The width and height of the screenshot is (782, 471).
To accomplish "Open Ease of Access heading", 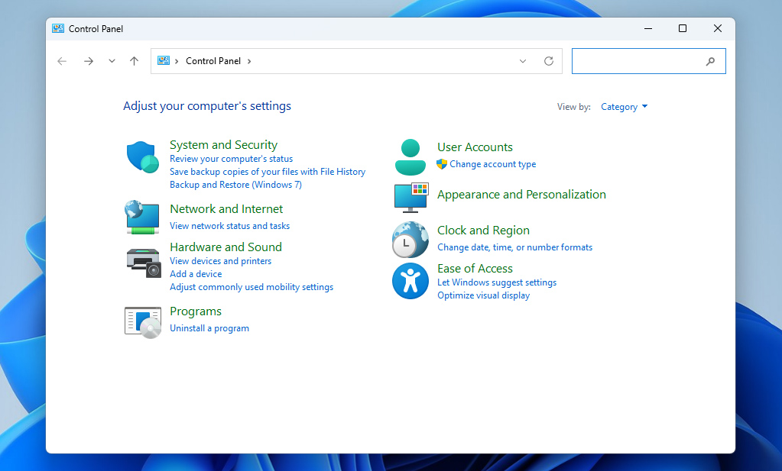I will click(475, 269).
